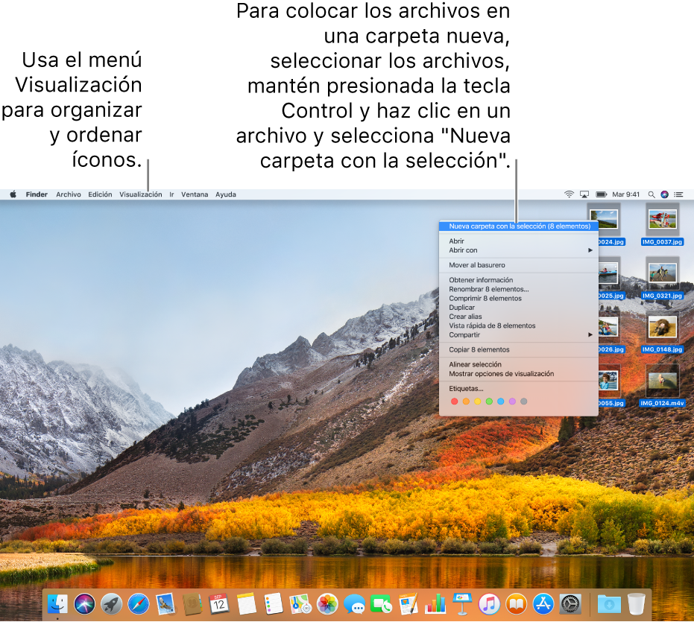This screenshot has width=694, height=622.
Task: Apply the orange tag color
Action: pyautogui.click(x=466, y=402)
